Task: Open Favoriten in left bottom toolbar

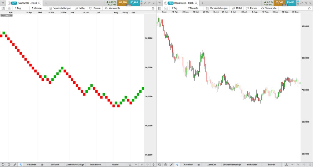Action: 32,165
